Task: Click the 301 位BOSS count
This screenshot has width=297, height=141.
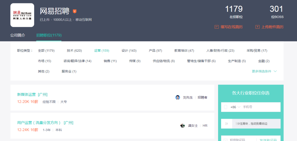Action: (x=277, y=12)
